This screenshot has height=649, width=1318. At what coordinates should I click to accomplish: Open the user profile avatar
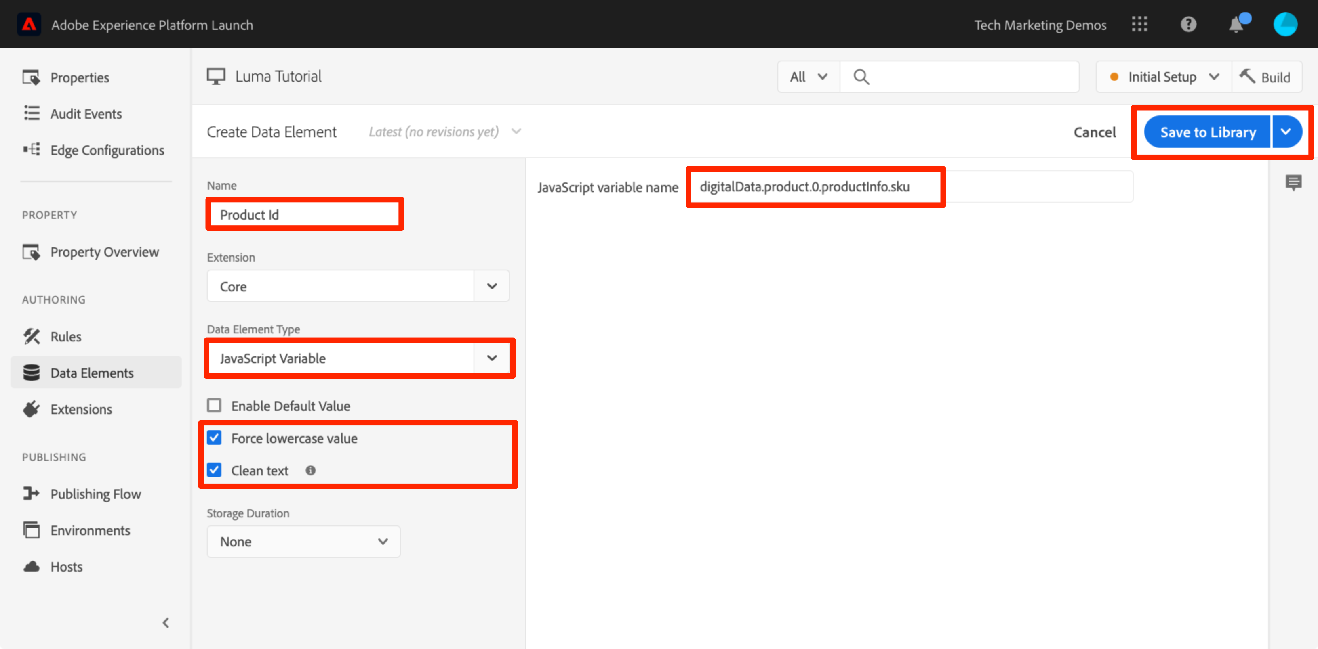pos(1285,25)
